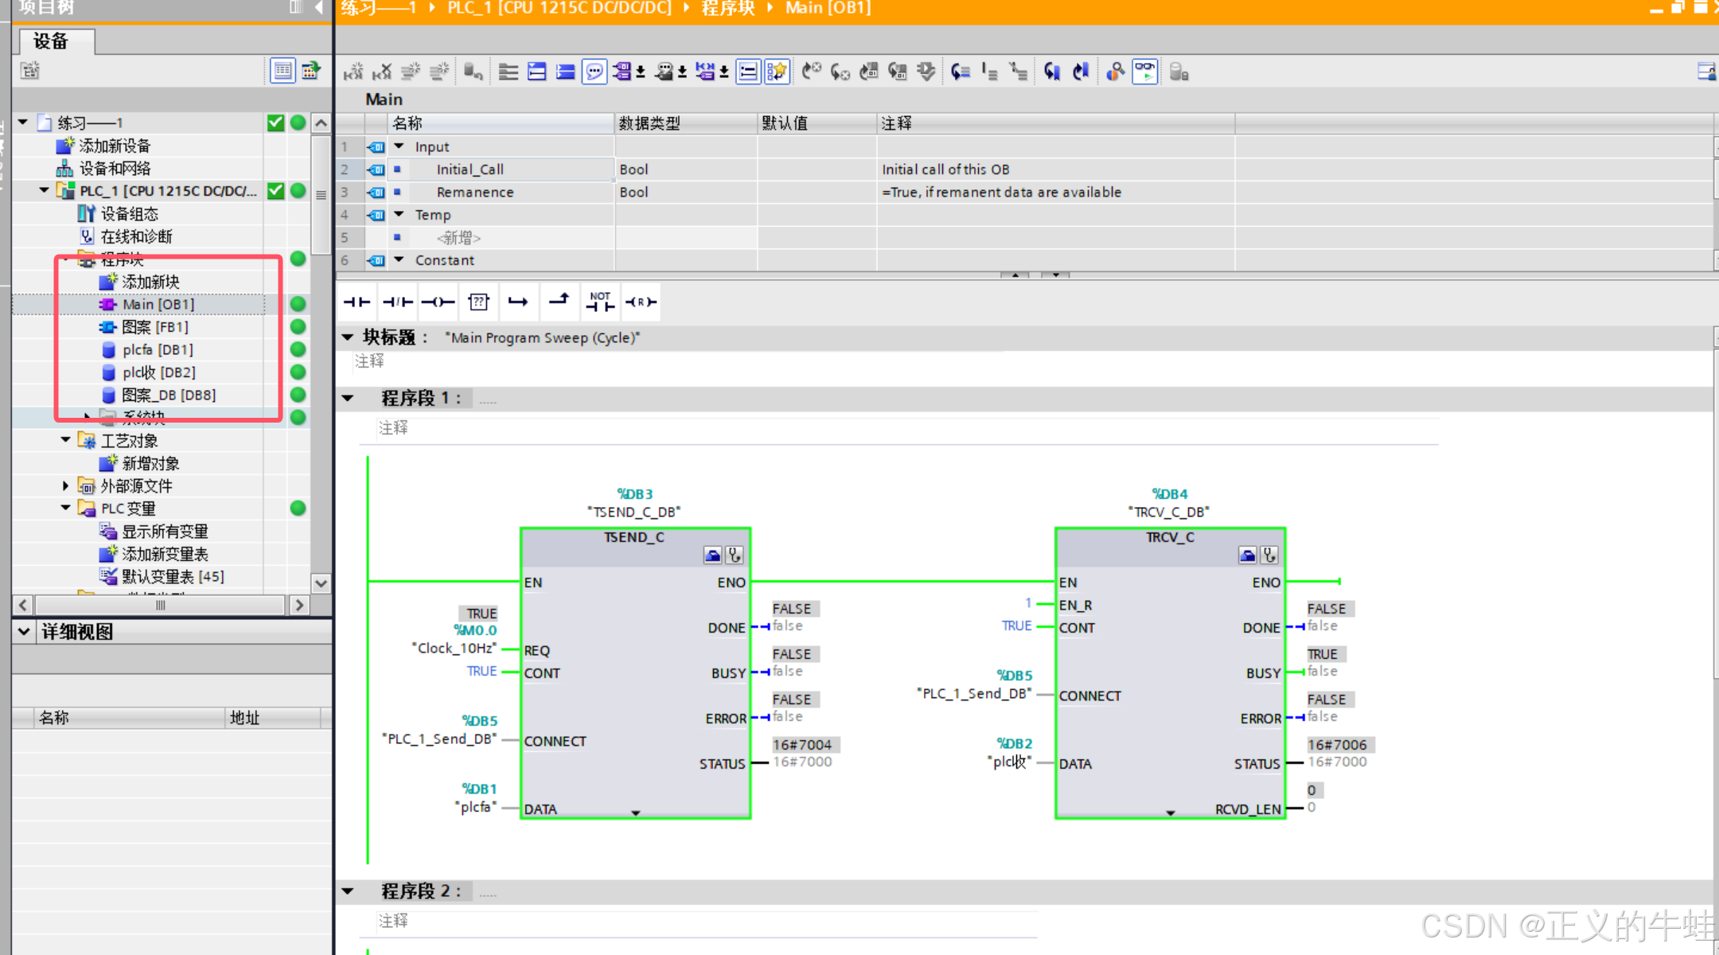Insert a normally closed contact

(397, 302)
